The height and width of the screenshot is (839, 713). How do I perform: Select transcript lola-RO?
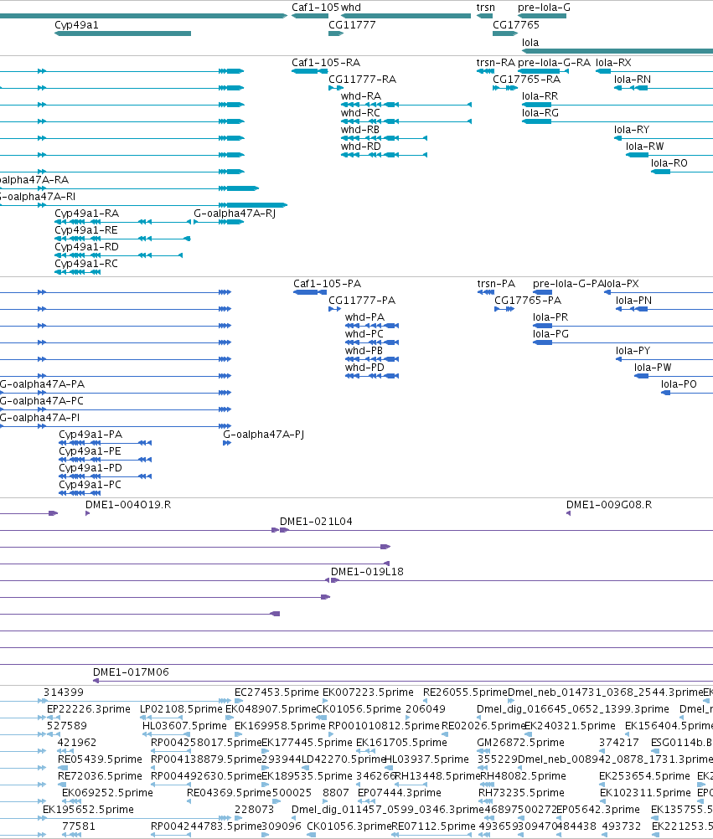click(682, 172)
